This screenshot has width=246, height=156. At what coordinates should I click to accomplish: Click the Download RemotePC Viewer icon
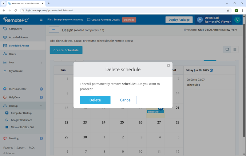tap(200, 20)
